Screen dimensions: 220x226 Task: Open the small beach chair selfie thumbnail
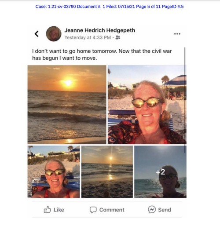(x=54, y=171)
